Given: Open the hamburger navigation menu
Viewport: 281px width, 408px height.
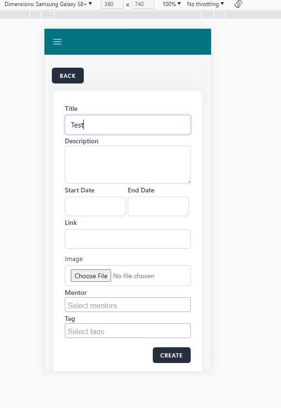Looking at the screenshot, I should 57,42.
